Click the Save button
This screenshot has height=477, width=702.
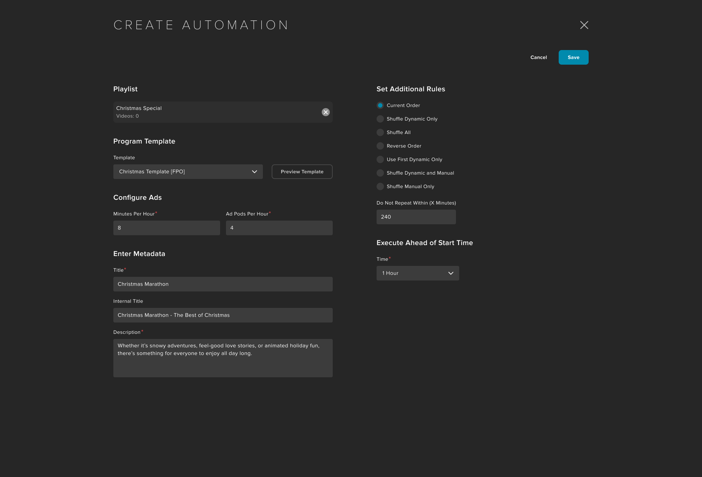pyautogui.click(x=573, y=57)
